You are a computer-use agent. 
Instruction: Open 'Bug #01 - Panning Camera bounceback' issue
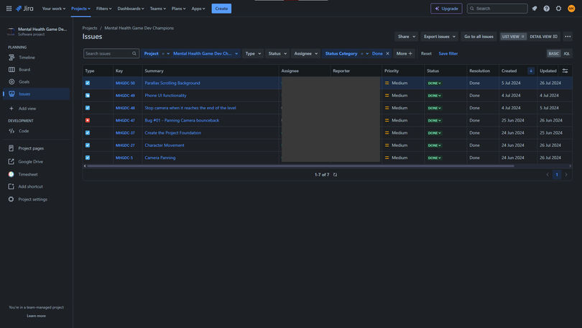(x=182, y=120)
